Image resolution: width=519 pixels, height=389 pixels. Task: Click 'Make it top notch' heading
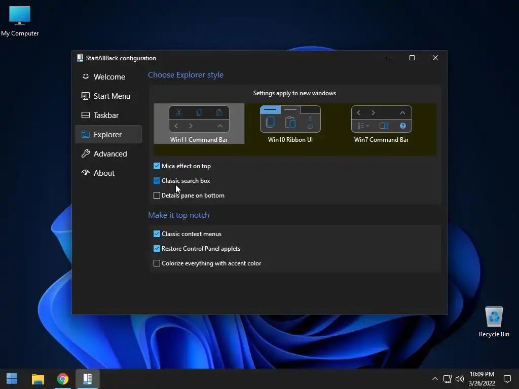point(179,215)
